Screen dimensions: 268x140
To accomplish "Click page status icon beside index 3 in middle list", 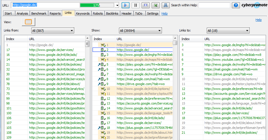I will [x=103, y=55].
